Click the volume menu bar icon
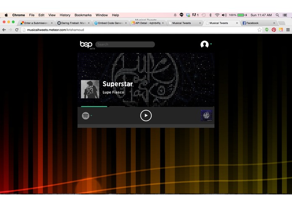 [224, 15]
